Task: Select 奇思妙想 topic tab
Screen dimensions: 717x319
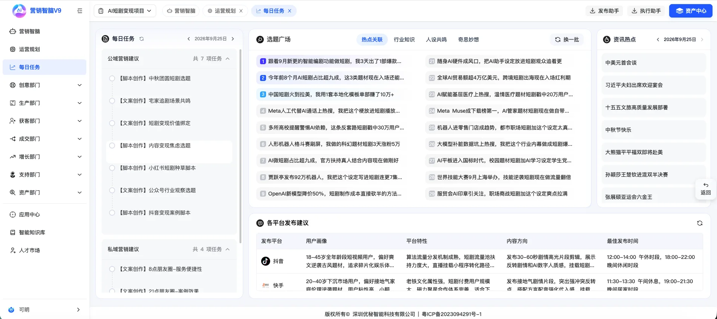Action: [x=469, y=40]
